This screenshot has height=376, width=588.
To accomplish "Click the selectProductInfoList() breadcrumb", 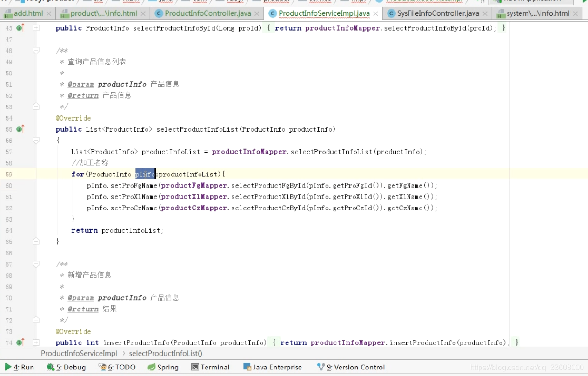I will pyautogui.click(x=166, y=354).
